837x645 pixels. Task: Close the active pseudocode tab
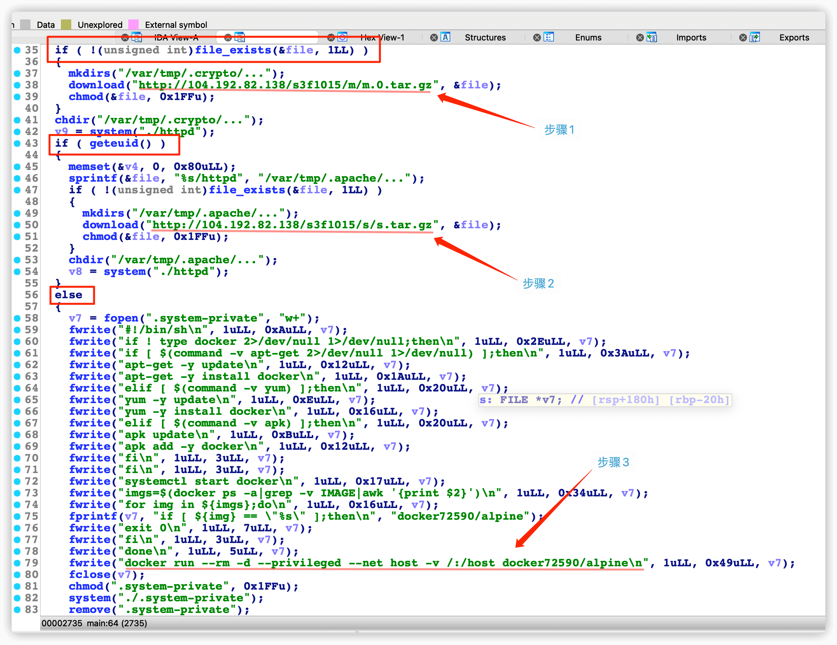click(x=228, y=38)
